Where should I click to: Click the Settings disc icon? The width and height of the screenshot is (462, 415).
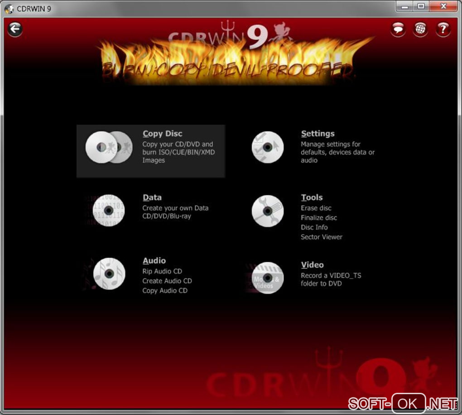(x=268, y=147)
